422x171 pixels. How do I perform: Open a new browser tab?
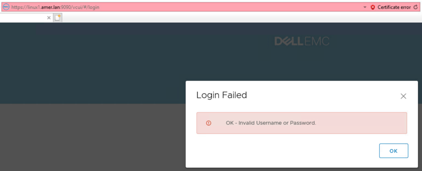[57, 18]
